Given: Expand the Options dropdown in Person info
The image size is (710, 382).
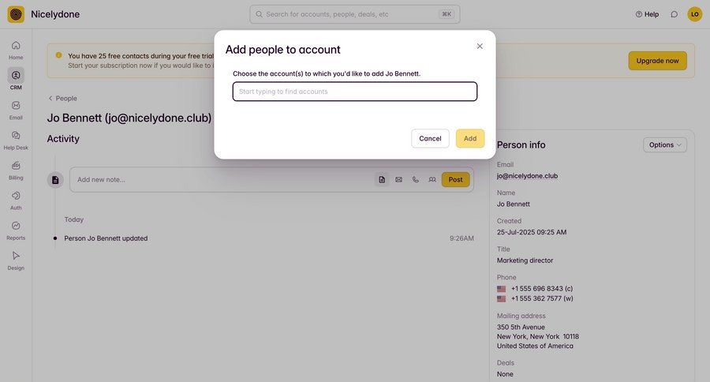Looking at the screenshot, I should [665, 144].
